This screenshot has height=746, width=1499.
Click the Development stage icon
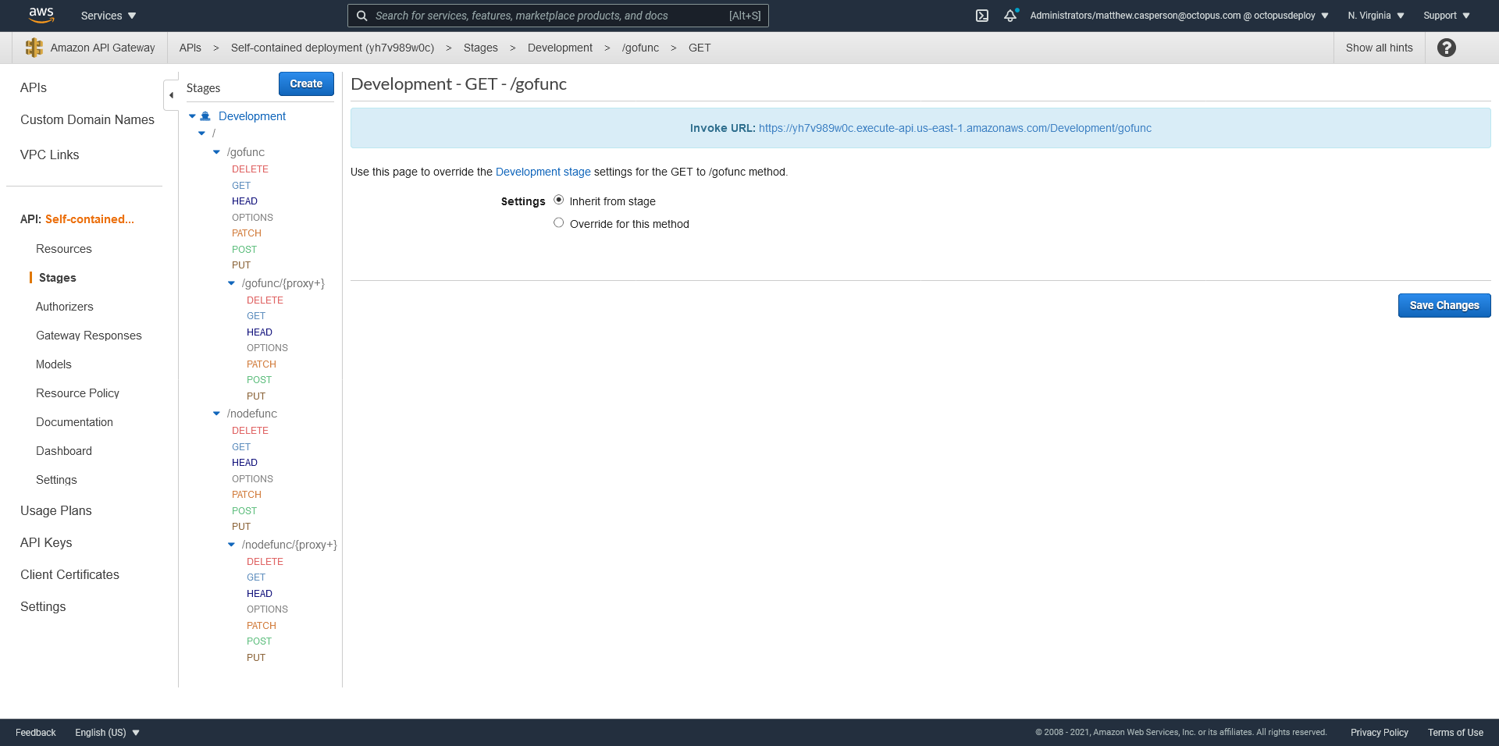tap(205, 116)
